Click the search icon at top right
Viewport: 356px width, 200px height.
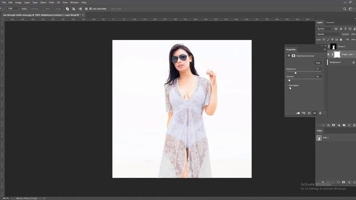click(x=345, y=9)
